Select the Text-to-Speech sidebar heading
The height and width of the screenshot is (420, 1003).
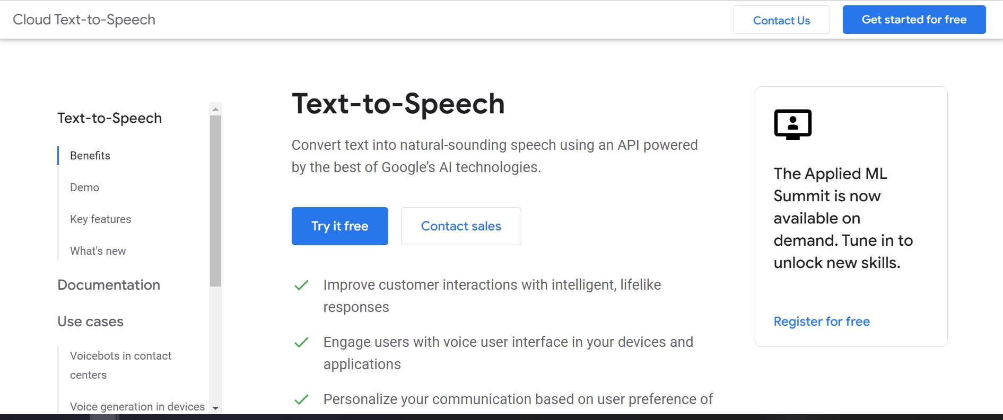point(110,118)
